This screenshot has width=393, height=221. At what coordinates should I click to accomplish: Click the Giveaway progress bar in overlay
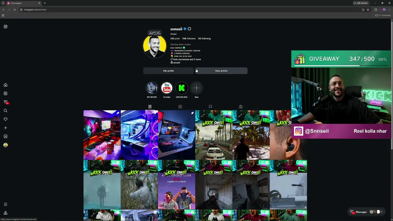(341, 65)
